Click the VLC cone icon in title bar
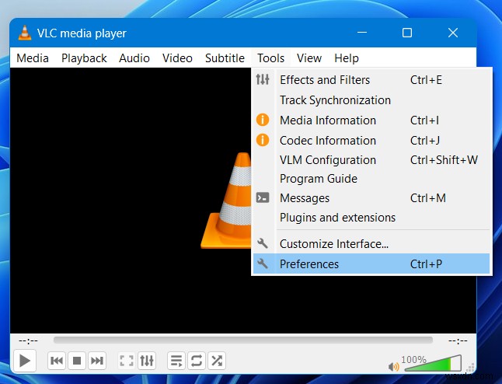This screenshot has width=502, height=384. tap(25, 33)
